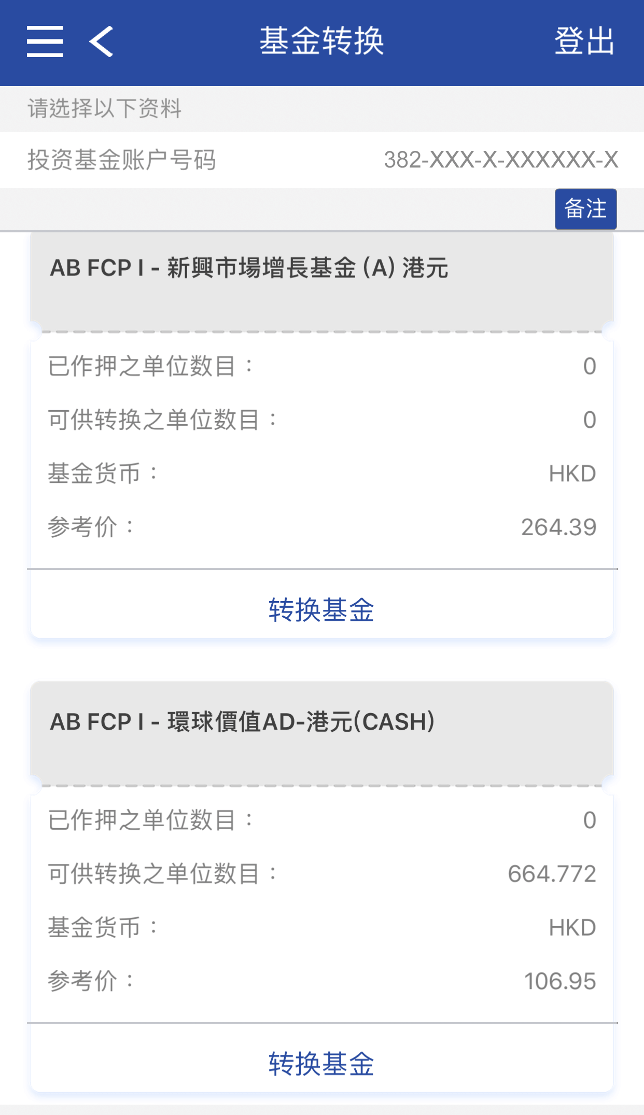Open the 备注 remarks button

coord(585,209)
